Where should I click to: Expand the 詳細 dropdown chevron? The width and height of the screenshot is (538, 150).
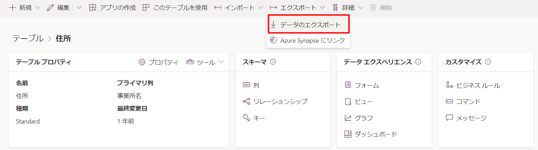tap(360, 8)
